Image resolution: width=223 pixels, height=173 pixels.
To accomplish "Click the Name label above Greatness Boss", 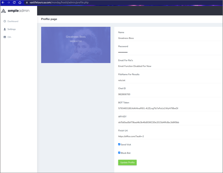I will [x=121, y=32].
